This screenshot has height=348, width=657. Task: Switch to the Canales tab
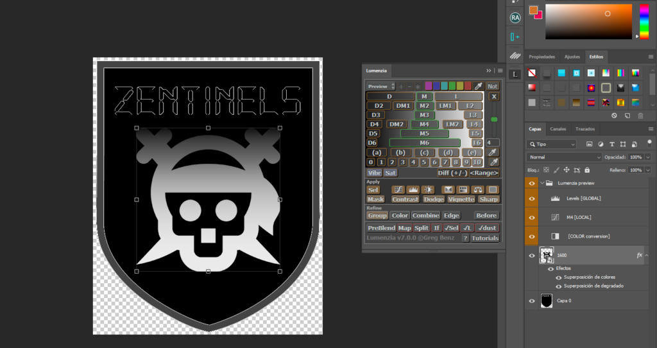tap(558, 128)
